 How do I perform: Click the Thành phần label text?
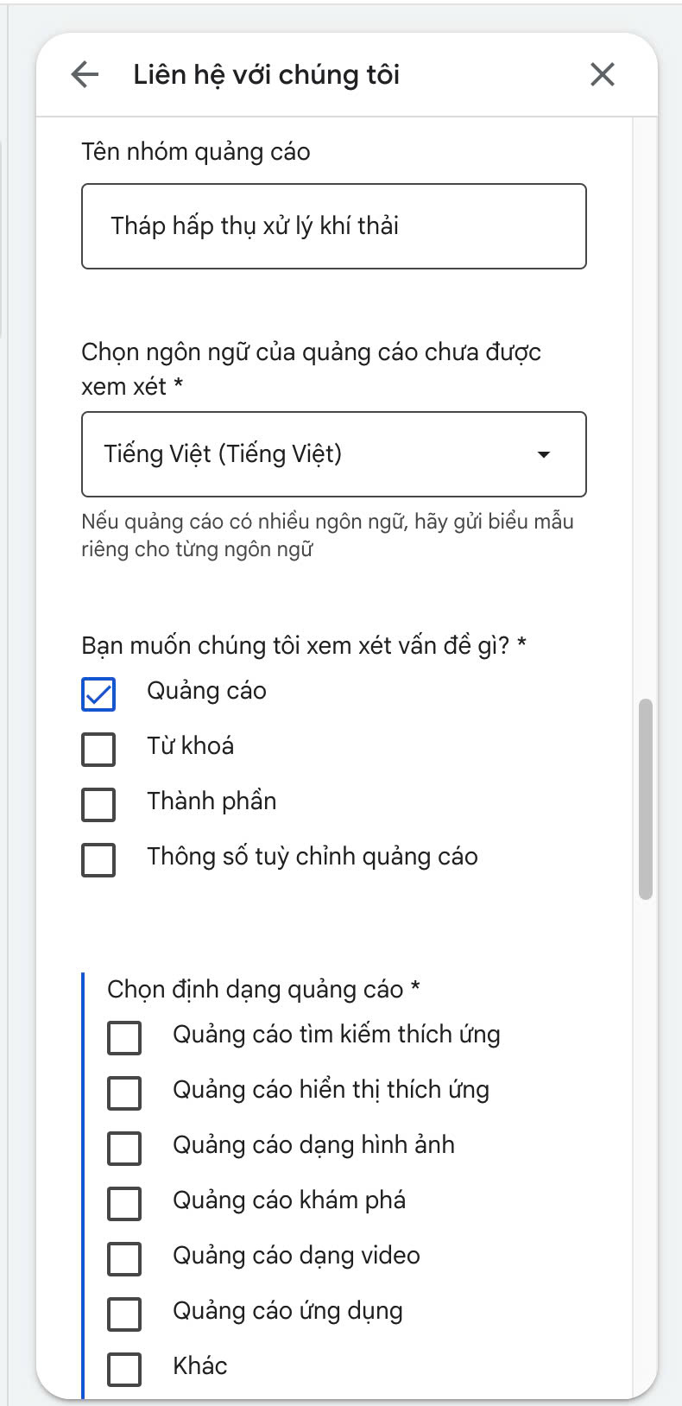click(x=212, y=801)
